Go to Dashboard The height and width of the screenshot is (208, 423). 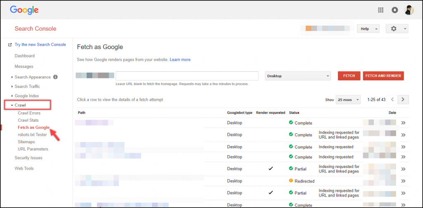[x=24, y=56]
